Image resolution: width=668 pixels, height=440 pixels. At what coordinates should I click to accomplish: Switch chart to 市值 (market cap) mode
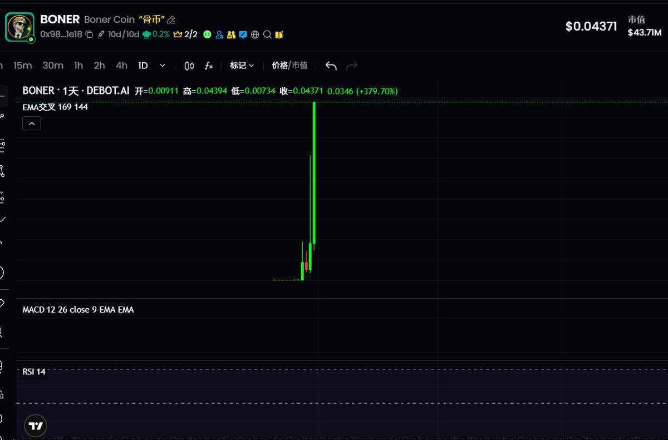tap(299, 66)
